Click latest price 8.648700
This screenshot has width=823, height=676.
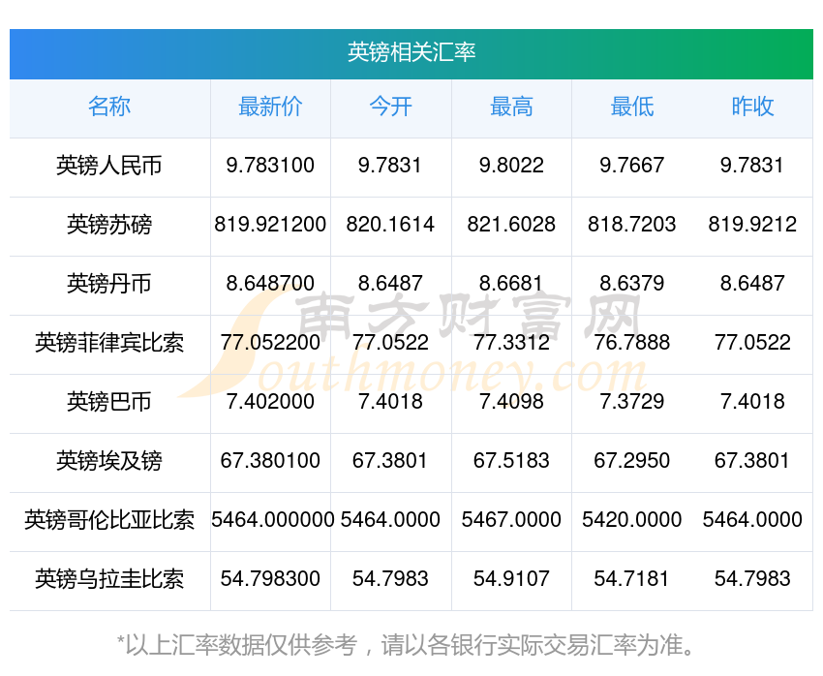(270, 284)
